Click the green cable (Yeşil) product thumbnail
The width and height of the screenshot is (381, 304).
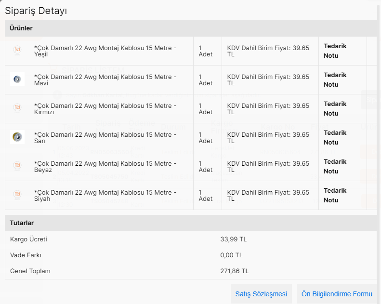[x=17, y=51]
